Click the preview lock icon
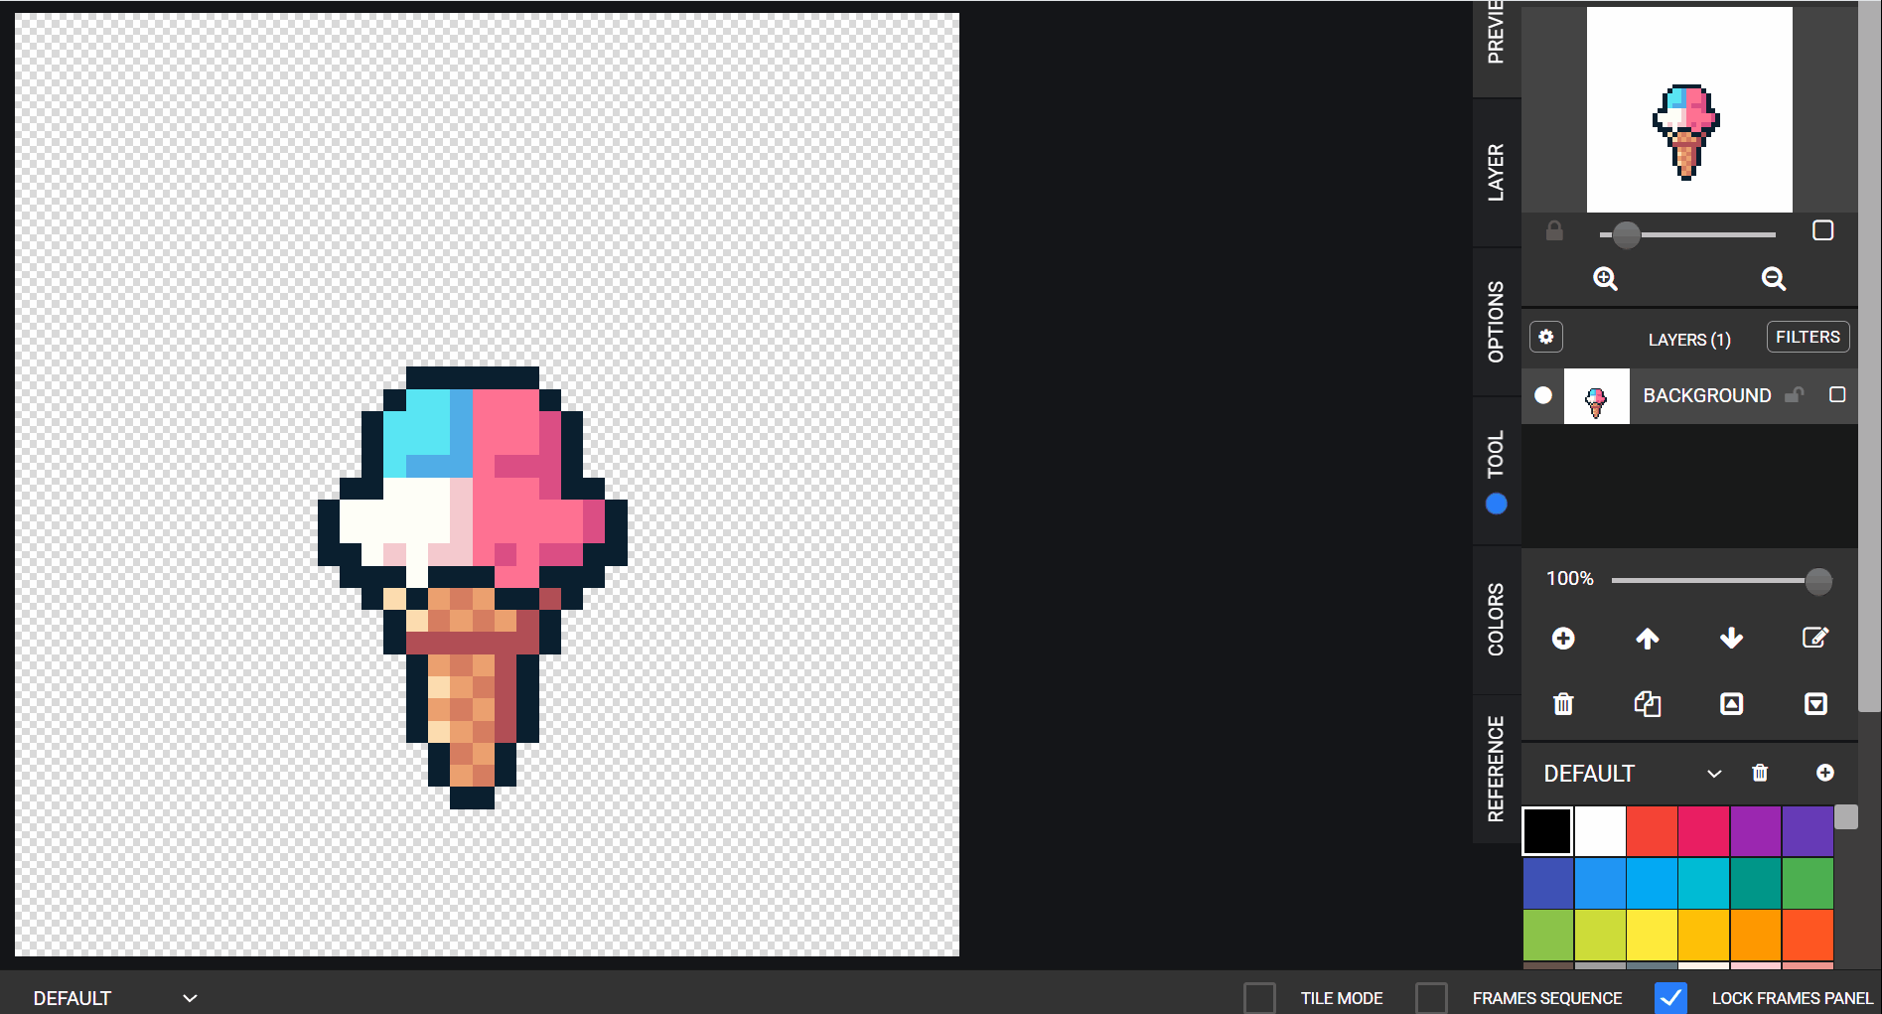 coord(1554,231)
